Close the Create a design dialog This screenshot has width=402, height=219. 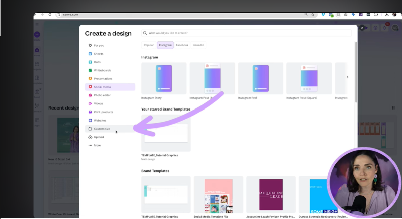pyautogui.click(x=362, y=28)
